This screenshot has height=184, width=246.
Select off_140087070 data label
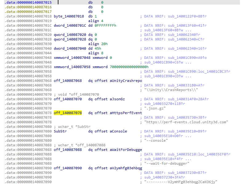[x=68, y=99]
